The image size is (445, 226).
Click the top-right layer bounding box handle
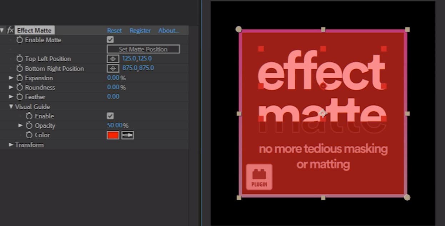pyautogui.click(x=407, y=30)
